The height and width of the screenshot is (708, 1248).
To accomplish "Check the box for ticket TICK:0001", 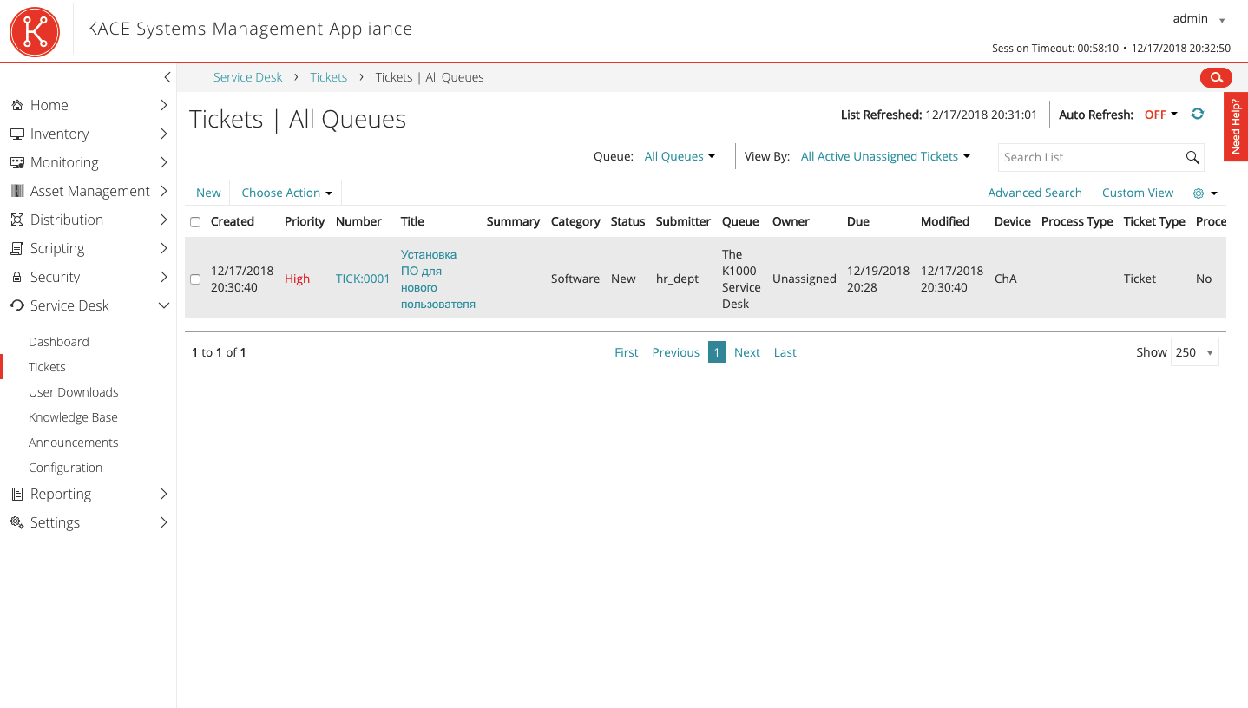I will (x=195, y=279).
